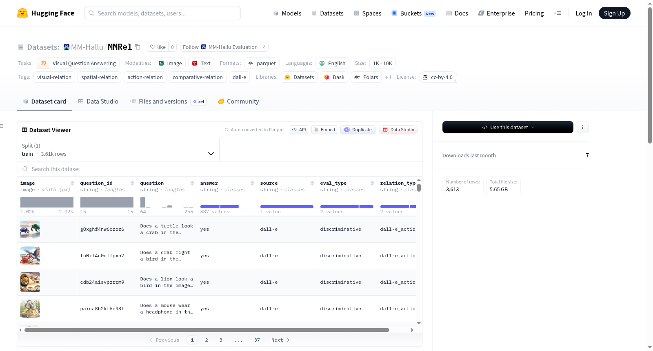The width and height of the screenshot is (653, 351).
Task: Open the Polars library tag
Action: pyautogui.click(x=366, y=77)
